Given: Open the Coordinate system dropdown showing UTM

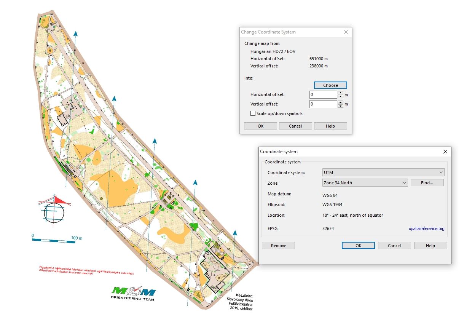Looking at the screenshot, I should coord(383,173).
